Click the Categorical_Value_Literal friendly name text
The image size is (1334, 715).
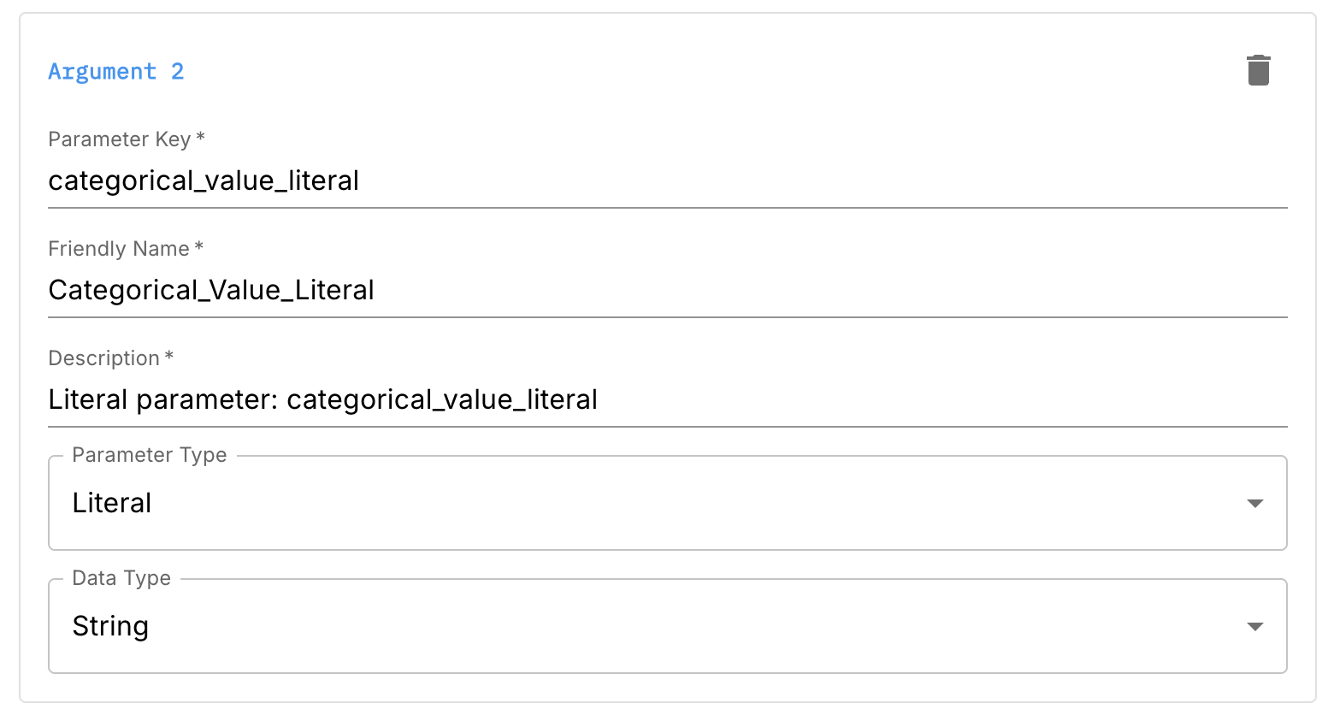(x=210, y=290)
